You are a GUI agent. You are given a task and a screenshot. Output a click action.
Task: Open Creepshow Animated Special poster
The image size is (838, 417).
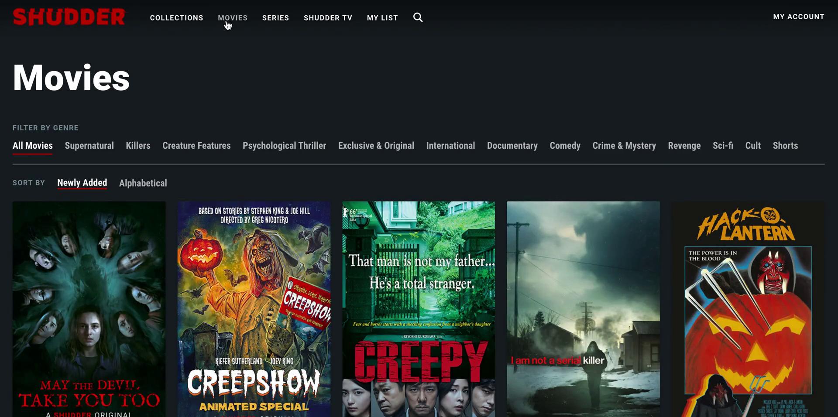coord(254,309)
